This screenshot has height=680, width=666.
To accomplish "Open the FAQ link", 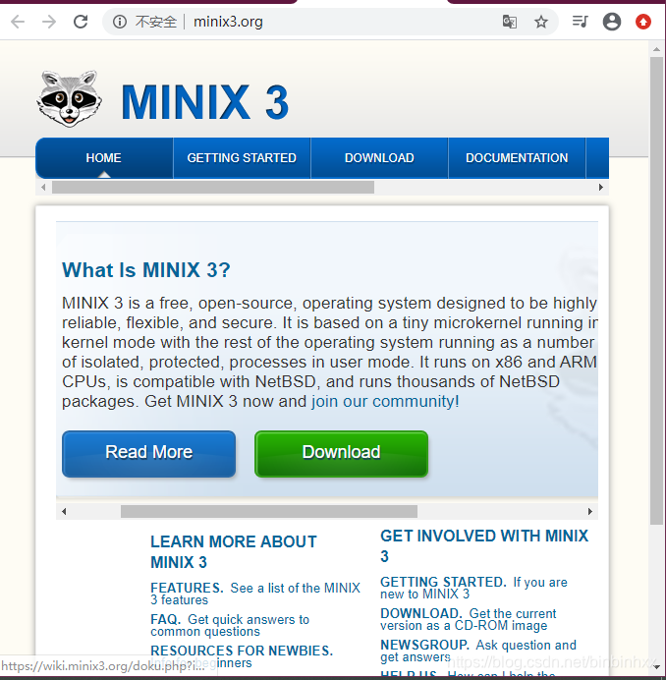I will (x=166, y=619).
